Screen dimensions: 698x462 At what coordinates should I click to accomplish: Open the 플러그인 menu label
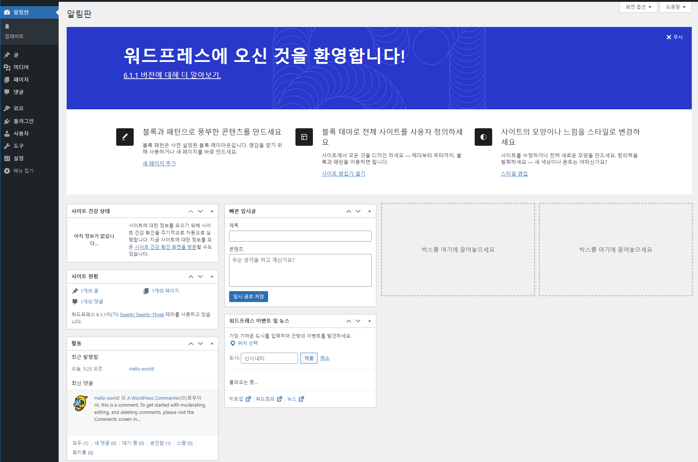click(x=24, y=121)
